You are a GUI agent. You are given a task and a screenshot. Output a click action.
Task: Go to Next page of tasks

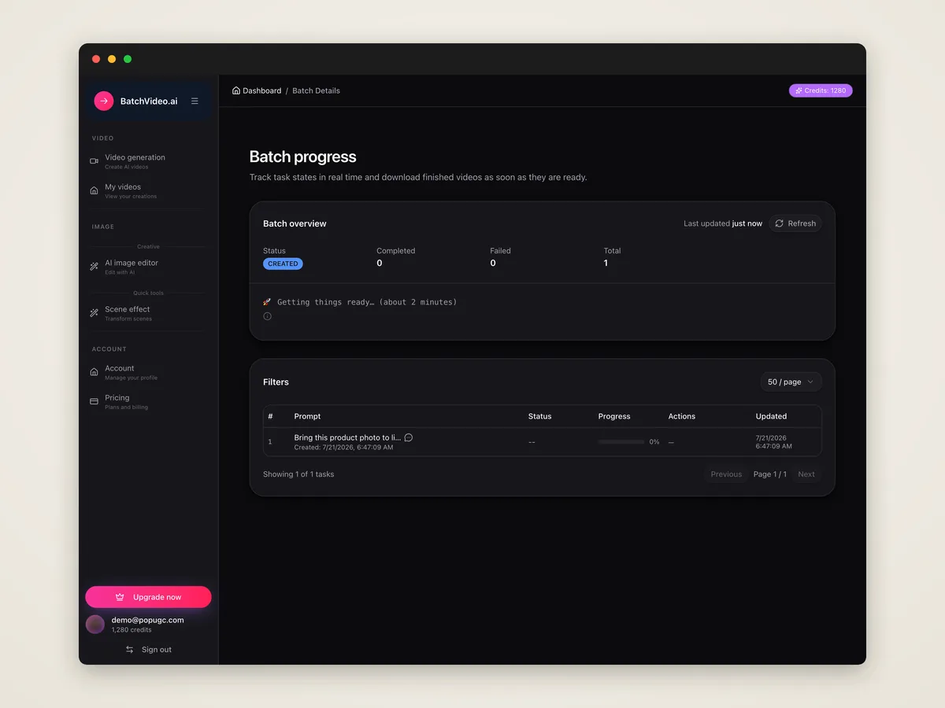click(806, 474)
